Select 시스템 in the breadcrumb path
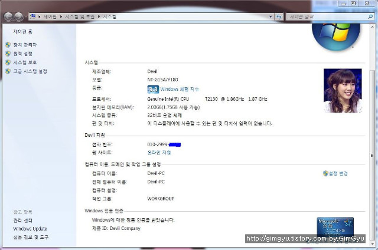The image size is (378, 250). coord(110,17)
